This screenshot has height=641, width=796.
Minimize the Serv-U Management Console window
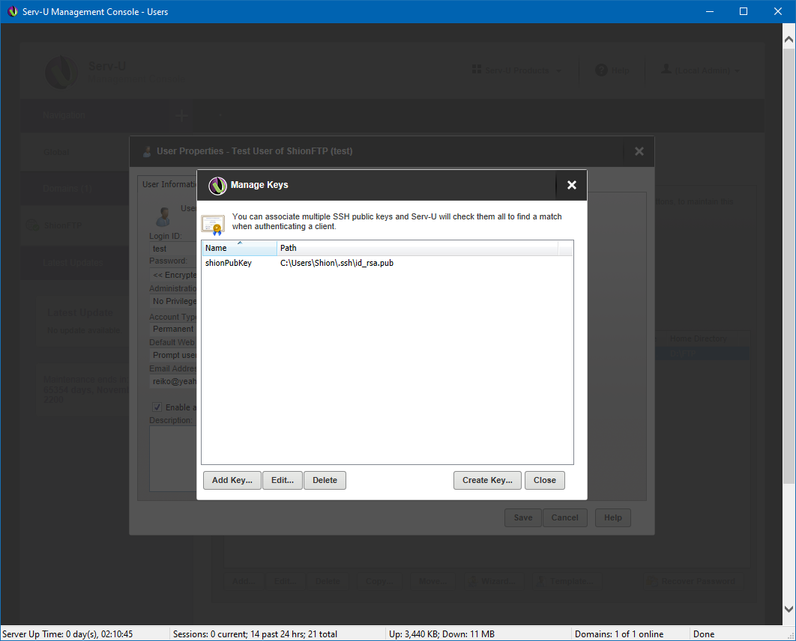710,11
